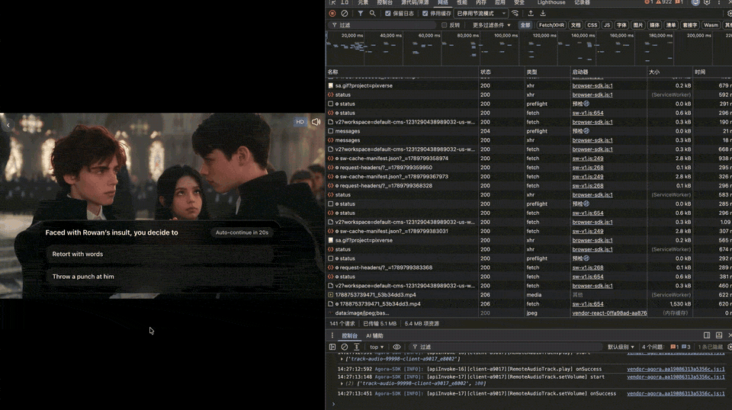The height and width of the screenshot is (410, 732).
Task: Switch to the 元素 tab
Action: (363, 2)
